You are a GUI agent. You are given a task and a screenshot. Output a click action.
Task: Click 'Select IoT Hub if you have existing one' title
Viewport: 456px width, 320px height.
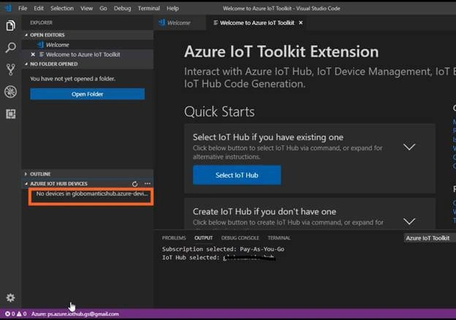(268, 137)
